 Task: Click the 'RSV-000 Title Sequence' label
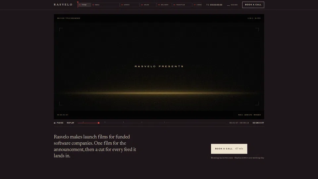pyautogui.click(x=69, y=18)
